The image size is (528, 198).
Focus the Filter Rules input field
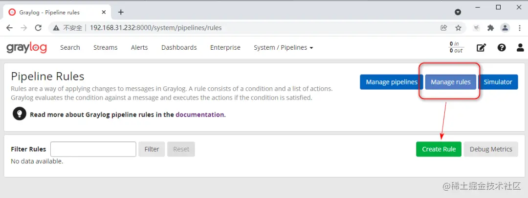tap(93, 149)
